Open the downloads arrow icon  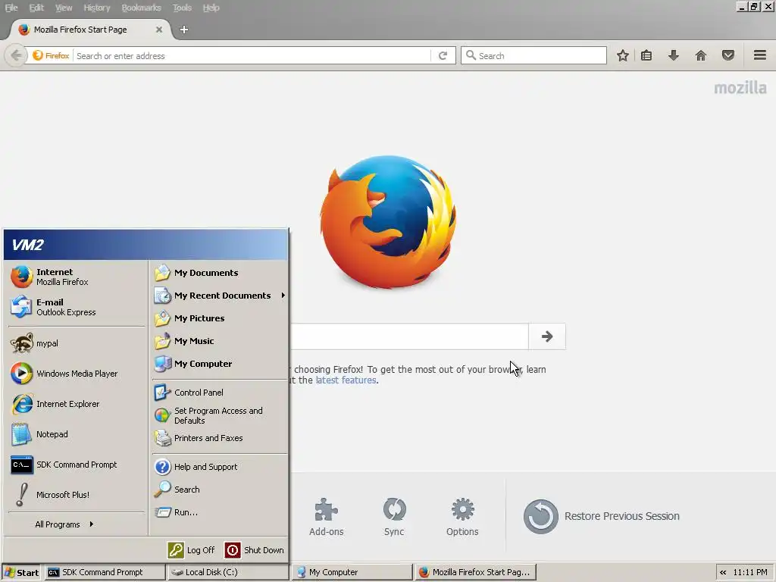pyautogui.click(x=673, y=55)
